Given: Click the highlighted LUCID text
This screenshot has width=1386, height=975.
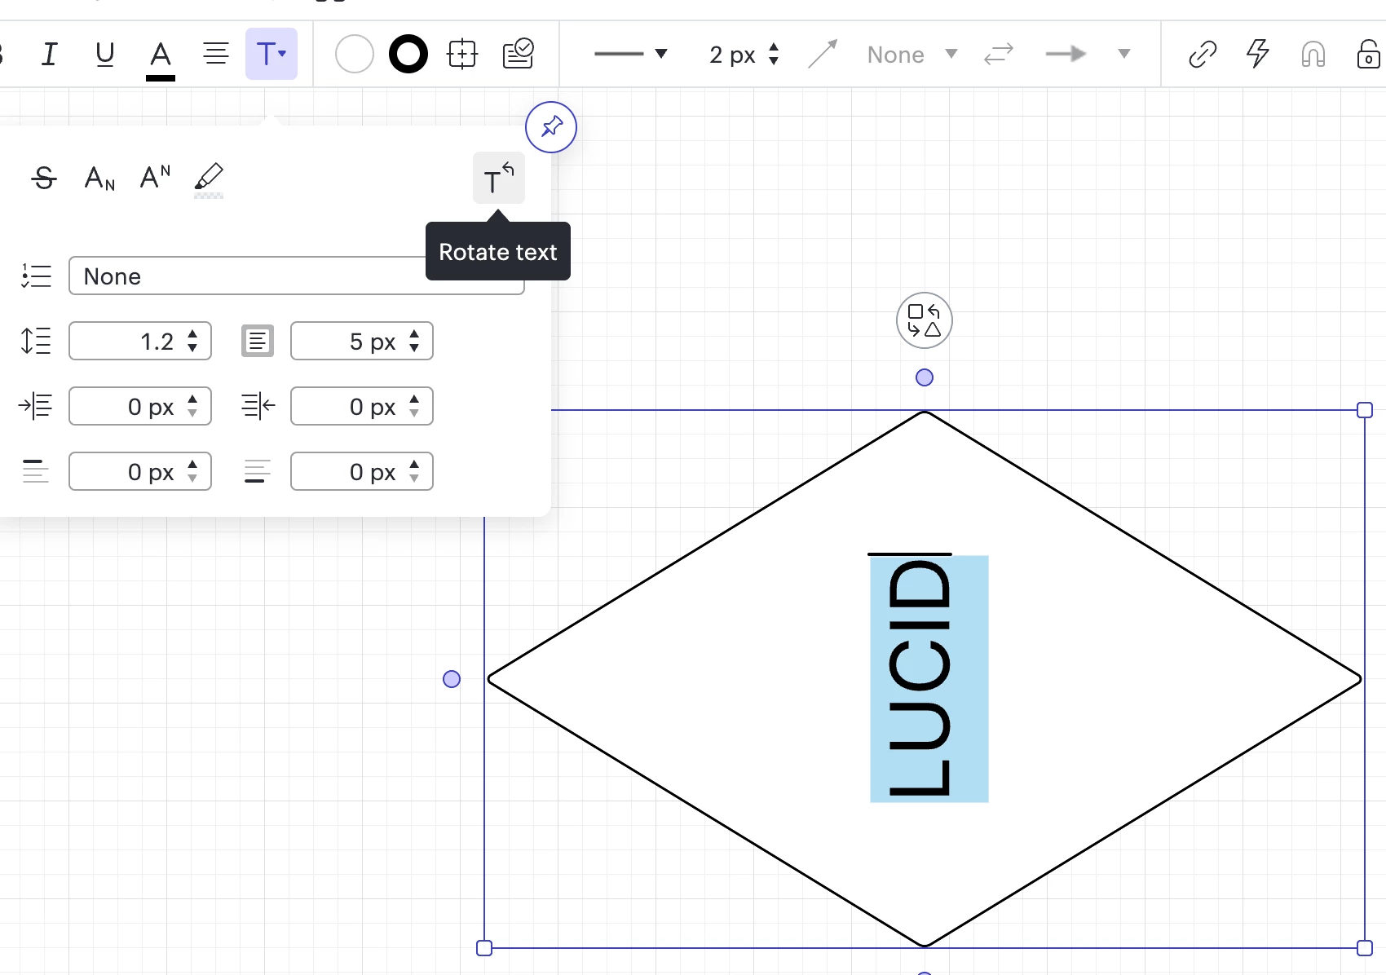Looking at the screenshot, I should 929,679.
